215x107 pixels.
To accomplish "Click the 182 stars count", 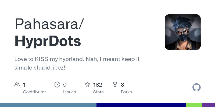I will point(98,85).
